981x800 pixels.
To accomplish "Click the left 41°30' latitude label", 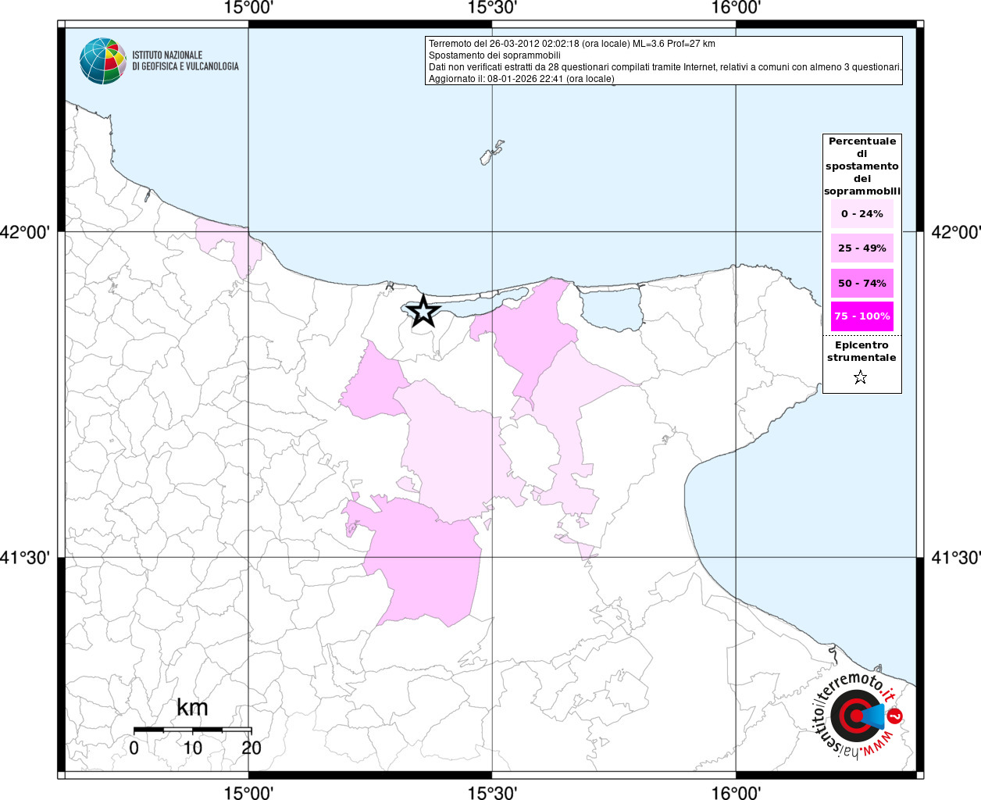I will click(x=25, y=558).
